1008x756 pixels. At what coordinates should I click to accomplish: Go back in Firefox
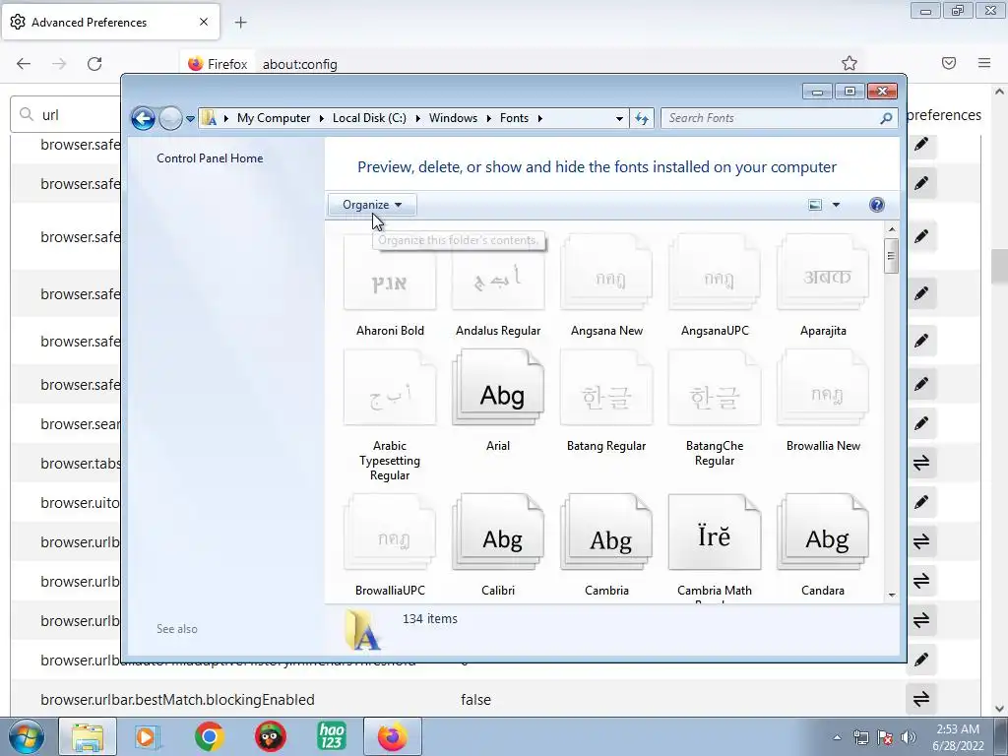(x=24, y=64)
